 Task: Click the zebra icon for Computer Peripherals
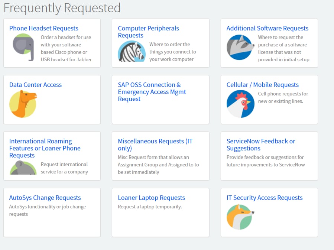coord(132,51)
